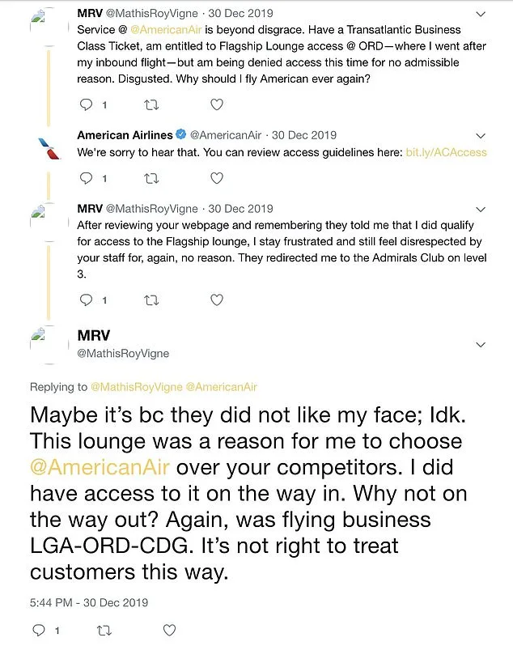Retweet MRV's opening complaint tweet
Viewport: 513px width, 663px height.
[x=151, y=104]
